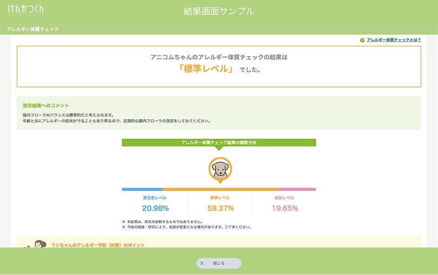The height and width of the screenshot is (275, 438).
Task: Select the 要注意レベル label
Action: [x=155, y=198]
